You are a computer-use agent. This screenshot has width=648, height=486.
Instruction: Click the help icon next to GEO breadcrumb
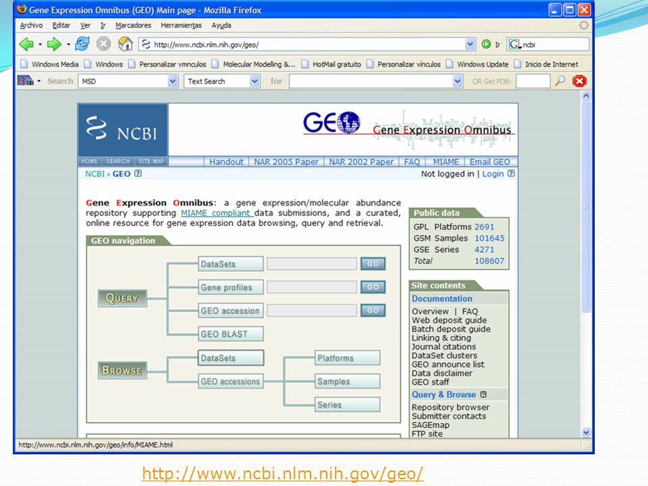click(138, 173)
